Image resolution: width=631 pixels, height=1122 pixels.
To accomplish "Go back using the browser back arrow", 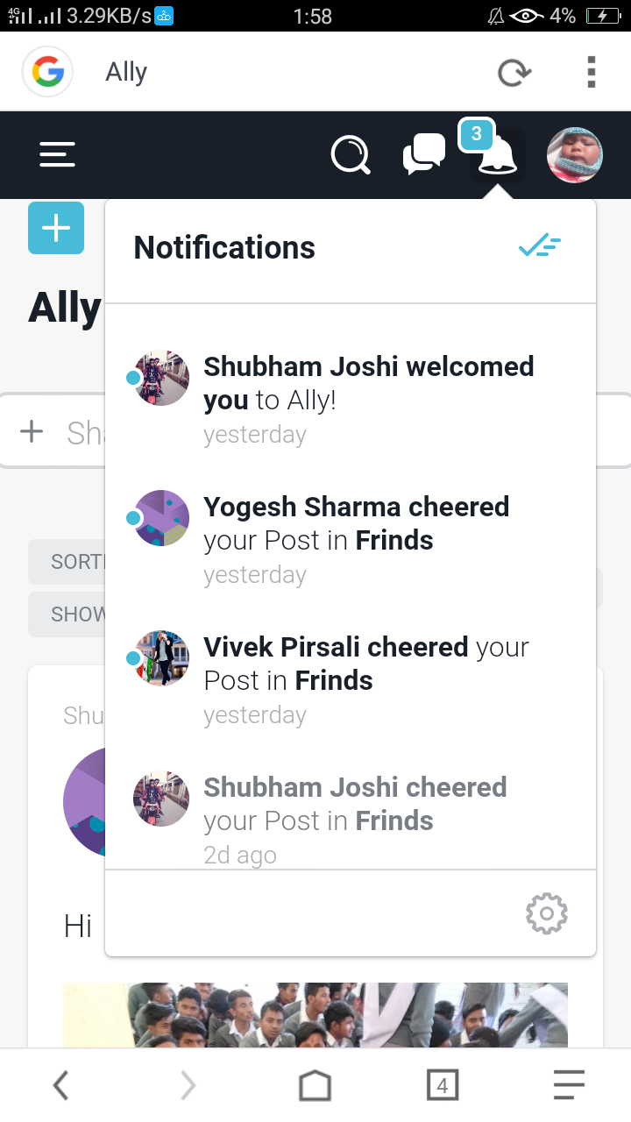I will tap(60, 1086).
